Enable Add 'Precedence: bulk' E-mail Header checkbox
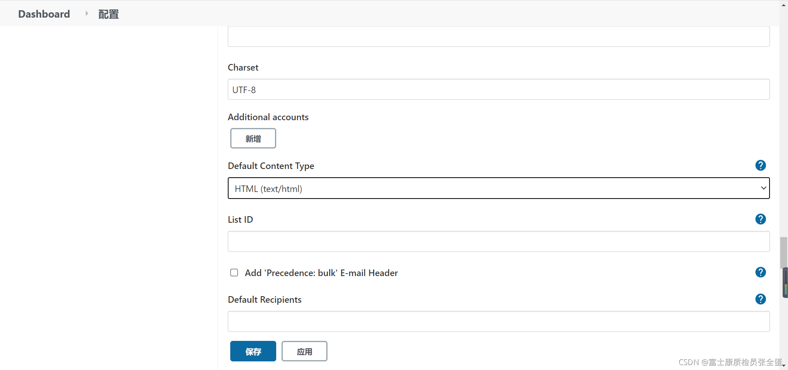Image resolution: width=788 pixels, height=370 pixels. (x=234, y=273)
